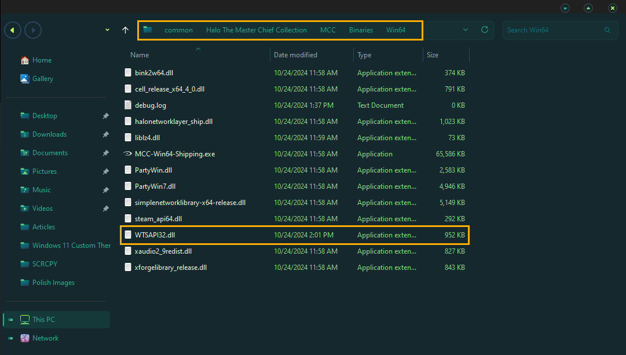Viewport: 626px width, 355px height.
Task: Open Halo The Master Chief Collection breadcrumb
Action: point(257,30)
